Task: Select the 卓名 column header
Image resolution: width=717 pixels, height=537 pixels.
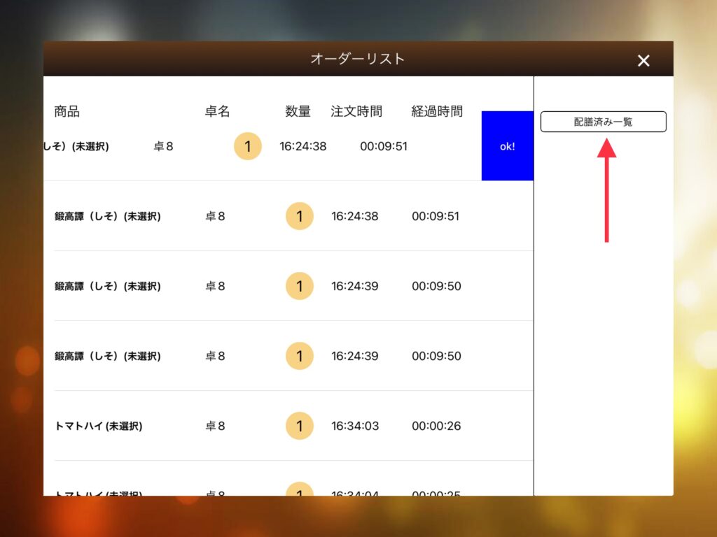Action: (x=217, y=111)
